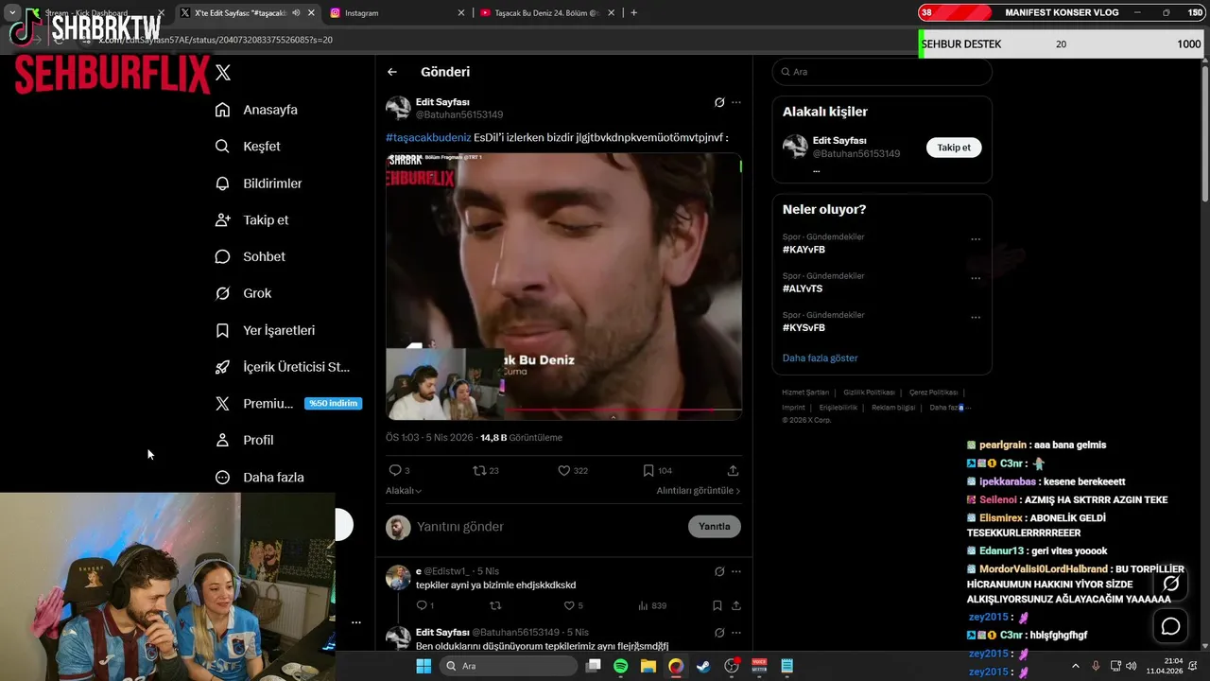Open trending #KAYvFB
Screen dimensions: 1210x681
(804, 250)
